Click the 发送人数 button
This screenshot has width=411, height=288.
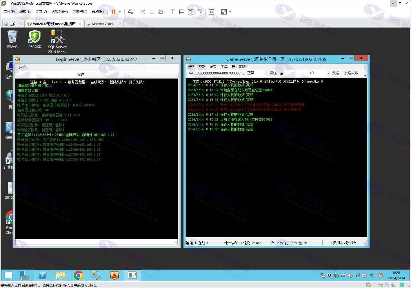[351, 73]
